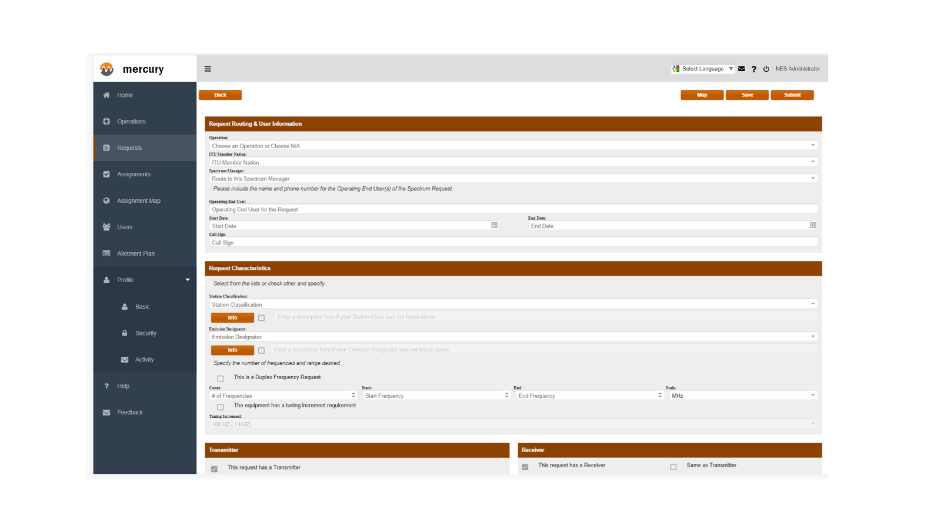
Task: Click the Assignment Map globe icon
Action: click(106, 201)
